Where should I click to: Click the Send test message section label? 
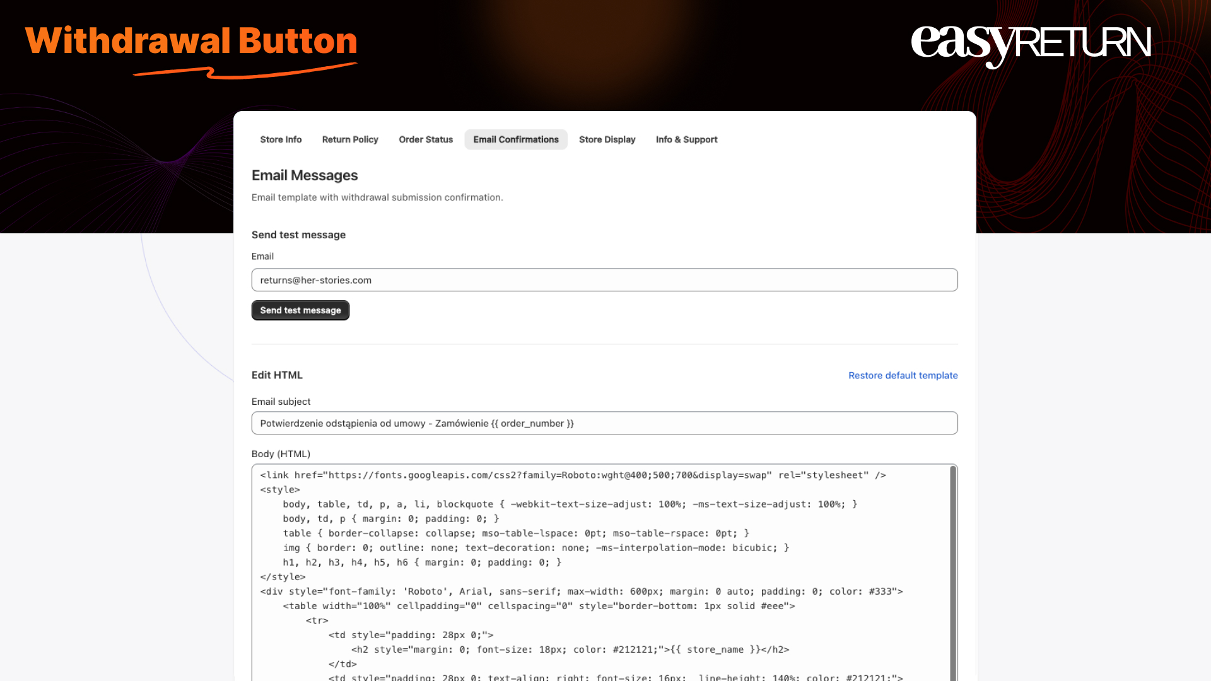(298, 235)
